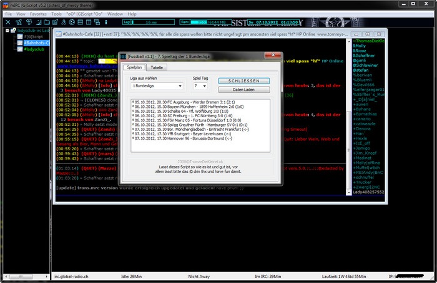Click the Fussball dialog title icon
The image size is (437, 283).
pos(124,57)
